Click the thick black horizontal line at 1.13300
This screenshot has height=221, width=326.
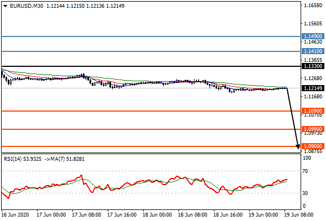[151, 66]
